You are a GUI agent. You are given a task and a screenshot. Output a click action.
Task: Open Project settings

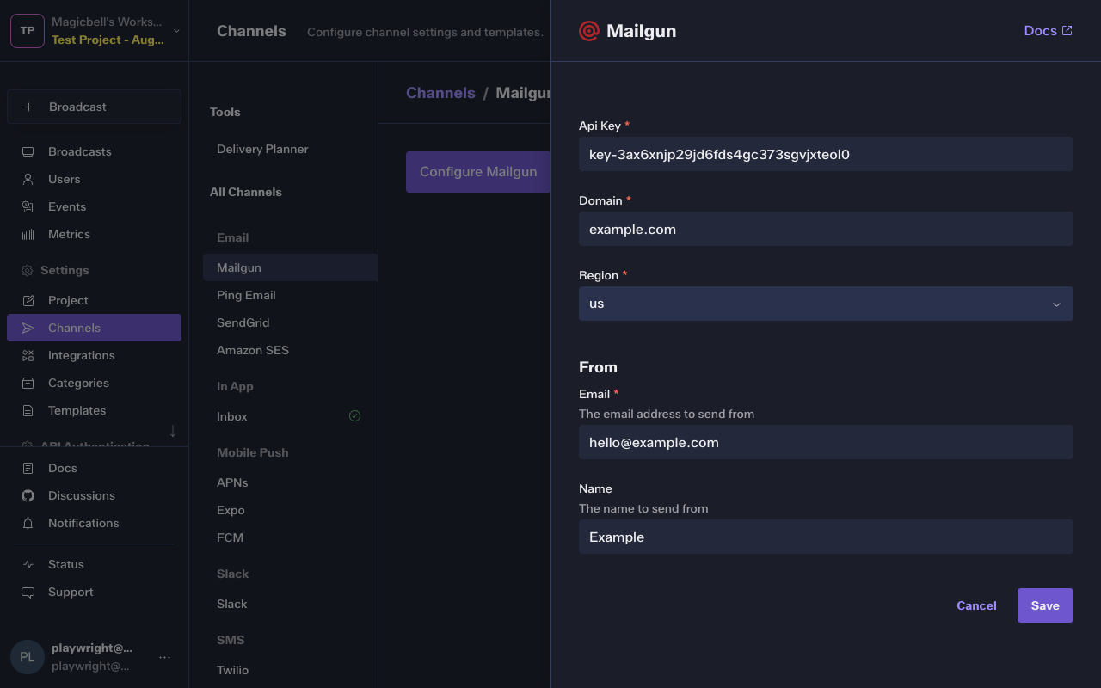[x=94, y=300]
